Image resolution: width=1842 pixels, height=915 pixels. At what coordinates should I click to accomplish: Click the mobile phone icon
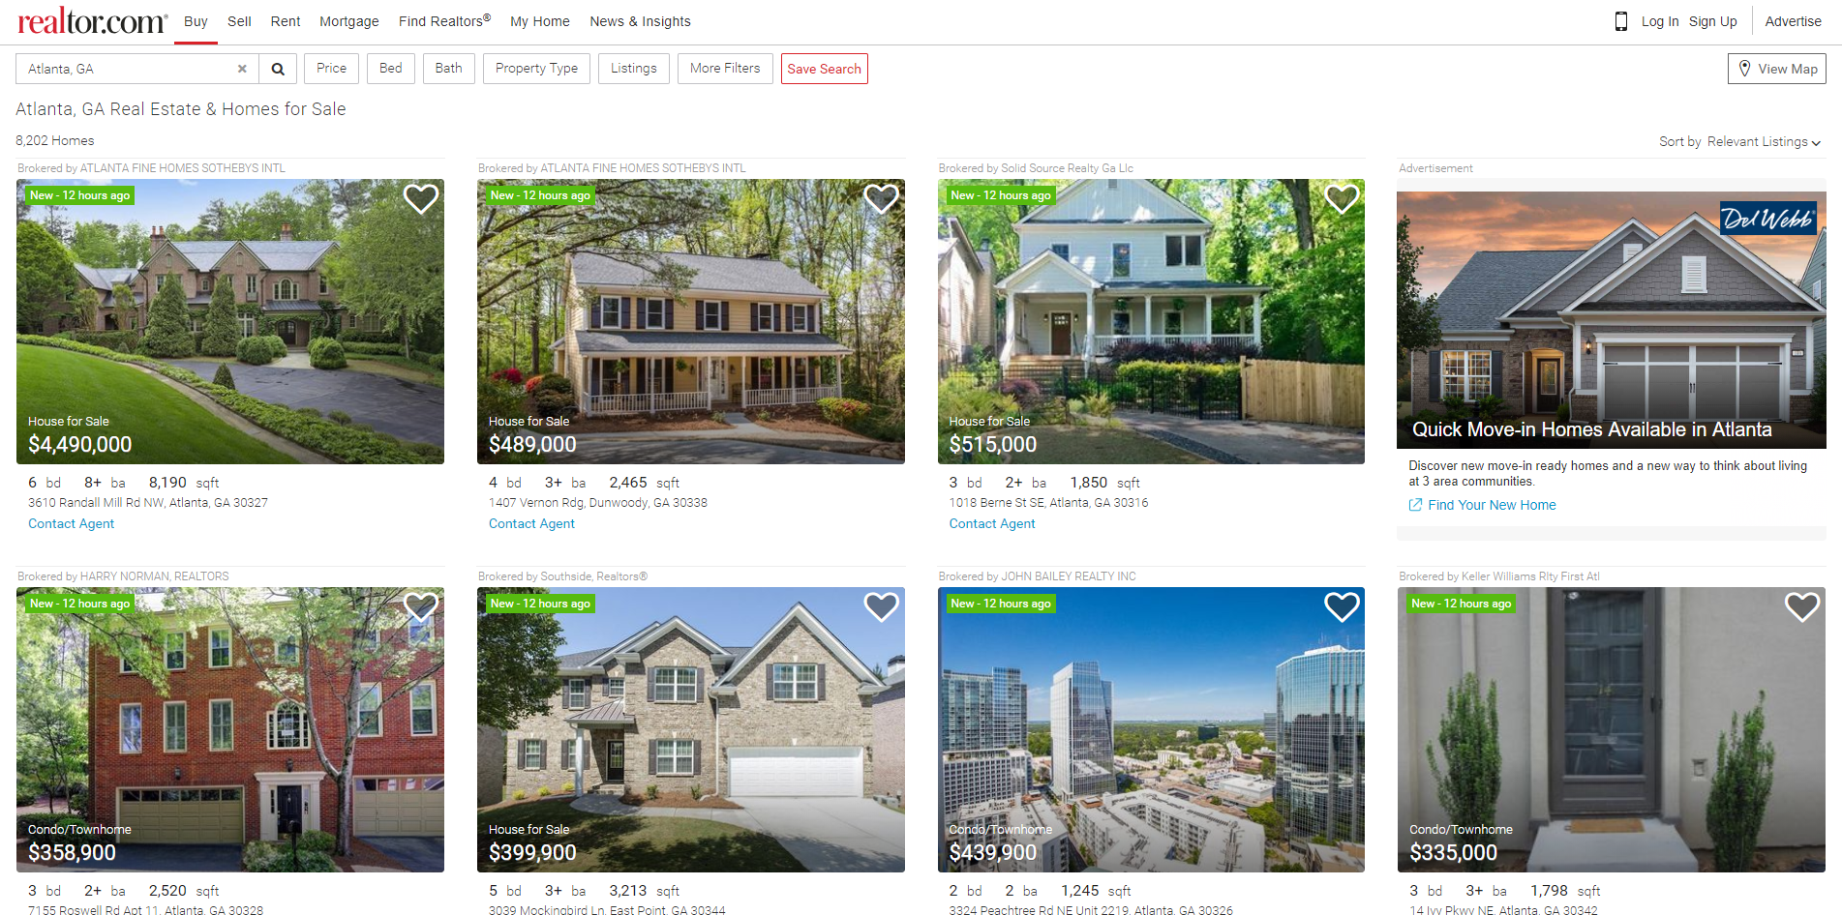1621,21
